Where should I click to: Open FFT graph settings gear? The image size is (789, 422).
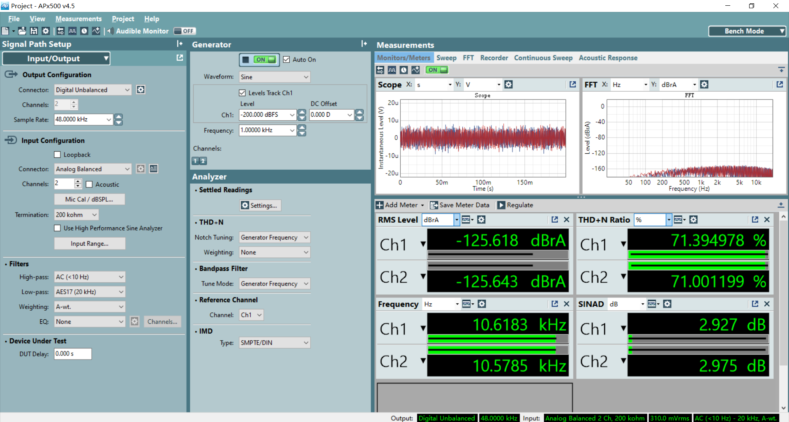coord(704,84)
